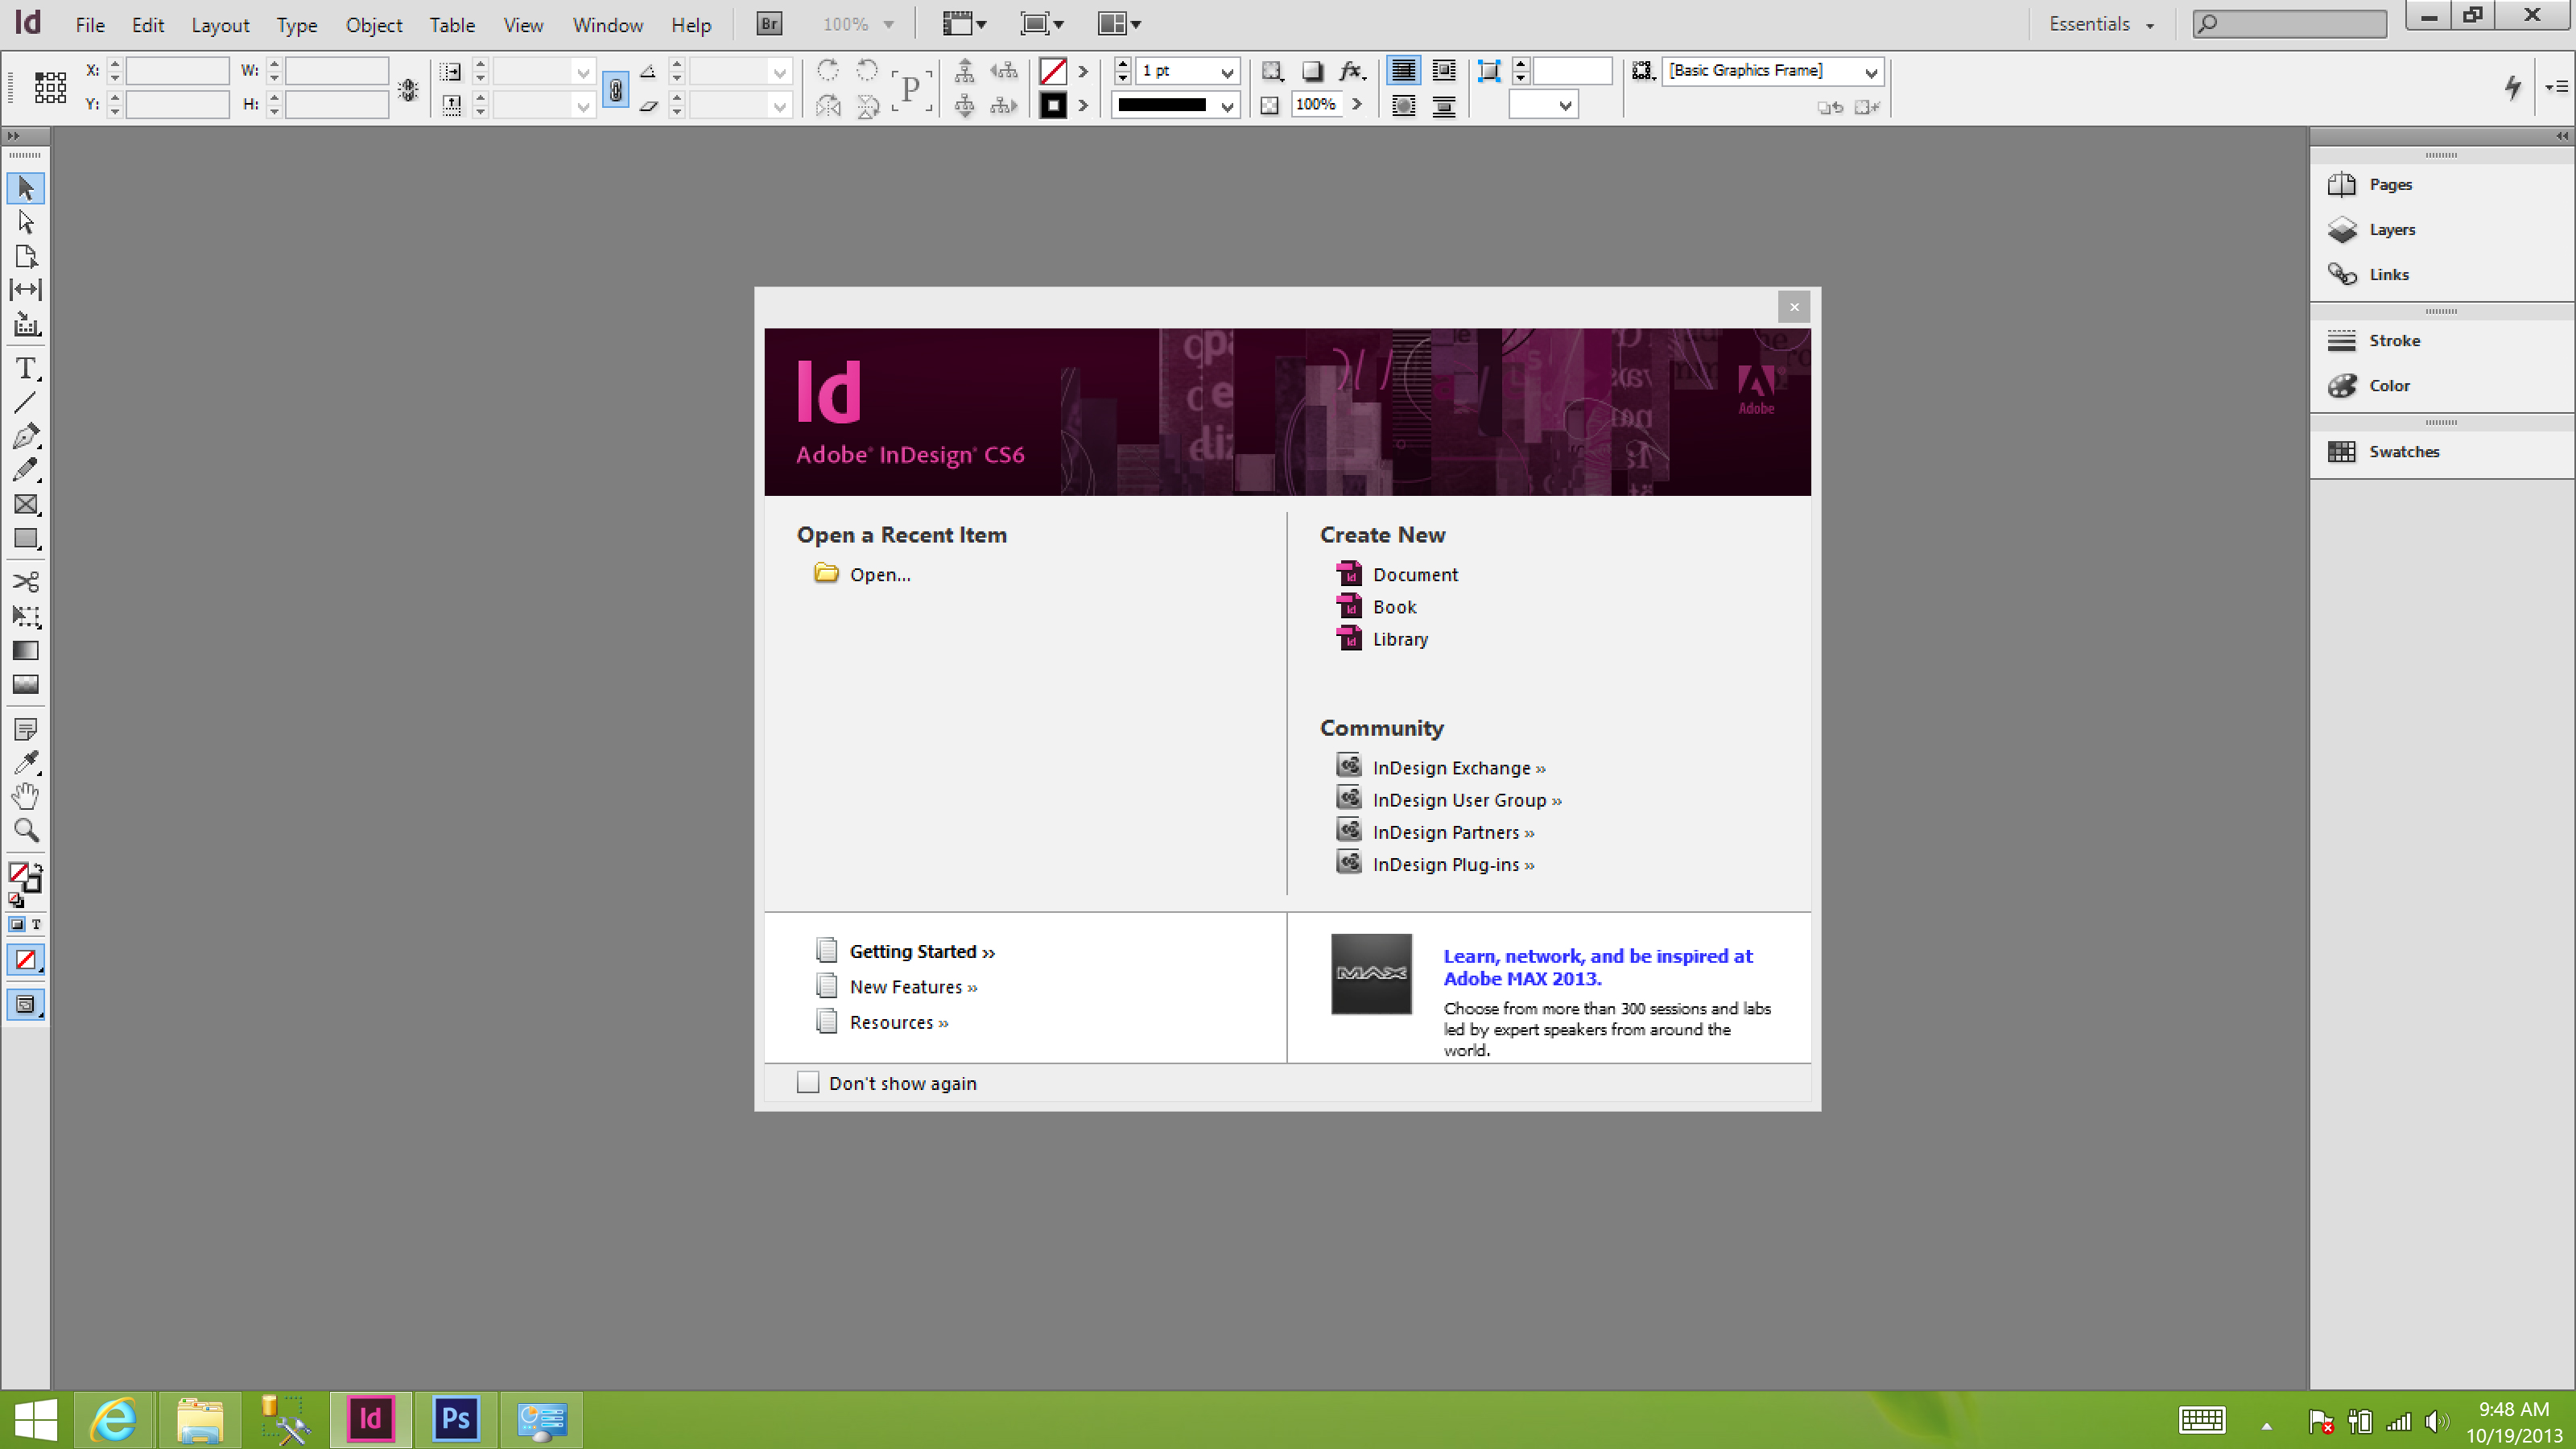Select the Type tool in toolbar
The image size is (2576, 1449).
pos(25,368)
